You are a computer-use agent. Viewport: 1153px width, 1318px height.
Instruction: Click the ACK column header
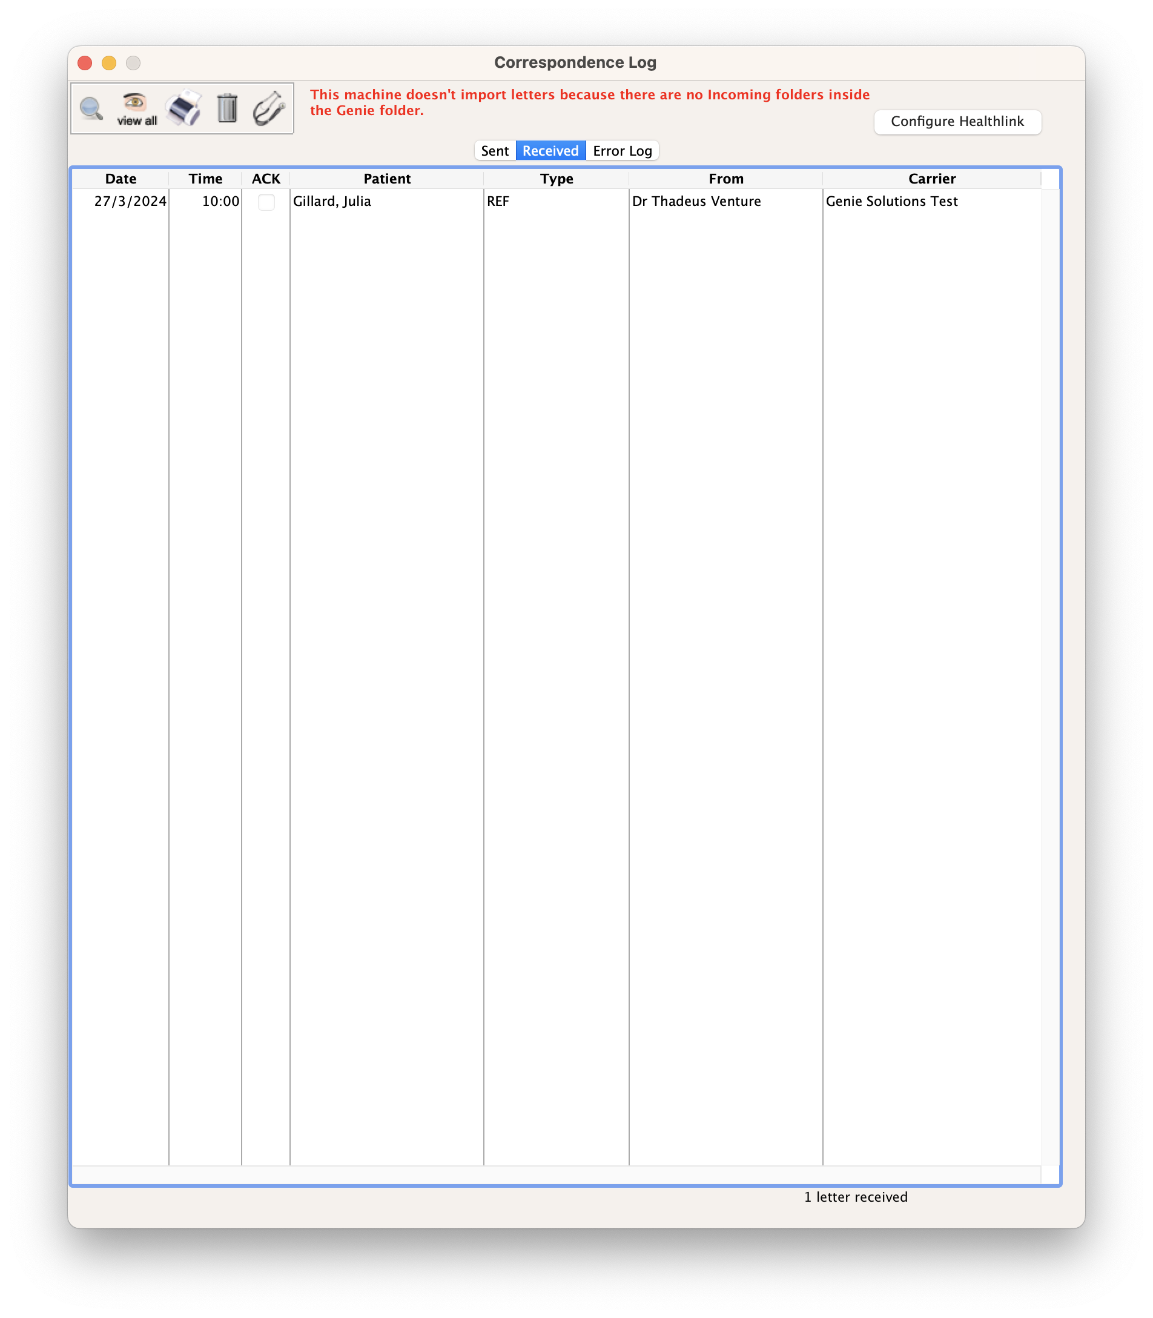coord(265,178)
